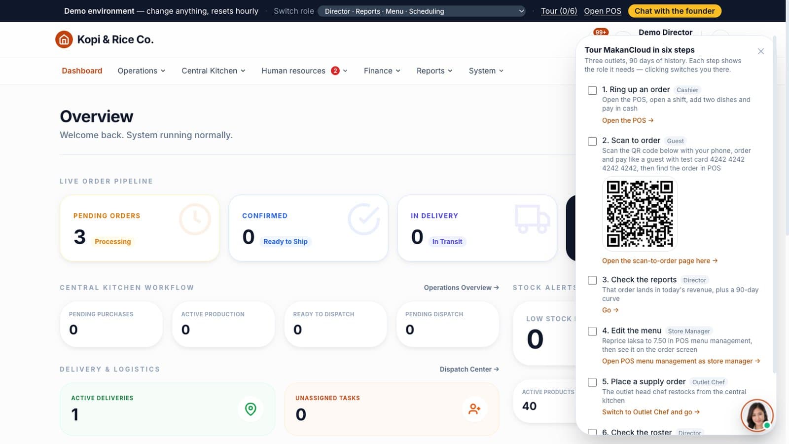Viewport: 789px width, 444px height.
Task: Mark Edit the menu step complete
Action: 592,332
